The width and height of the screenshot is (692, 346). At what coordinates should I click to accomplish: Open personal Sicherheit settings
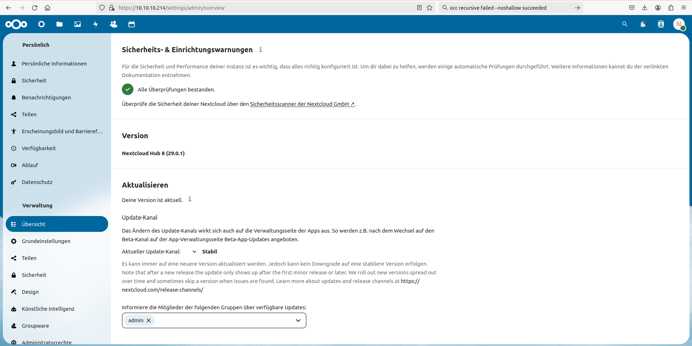(57, 81)
